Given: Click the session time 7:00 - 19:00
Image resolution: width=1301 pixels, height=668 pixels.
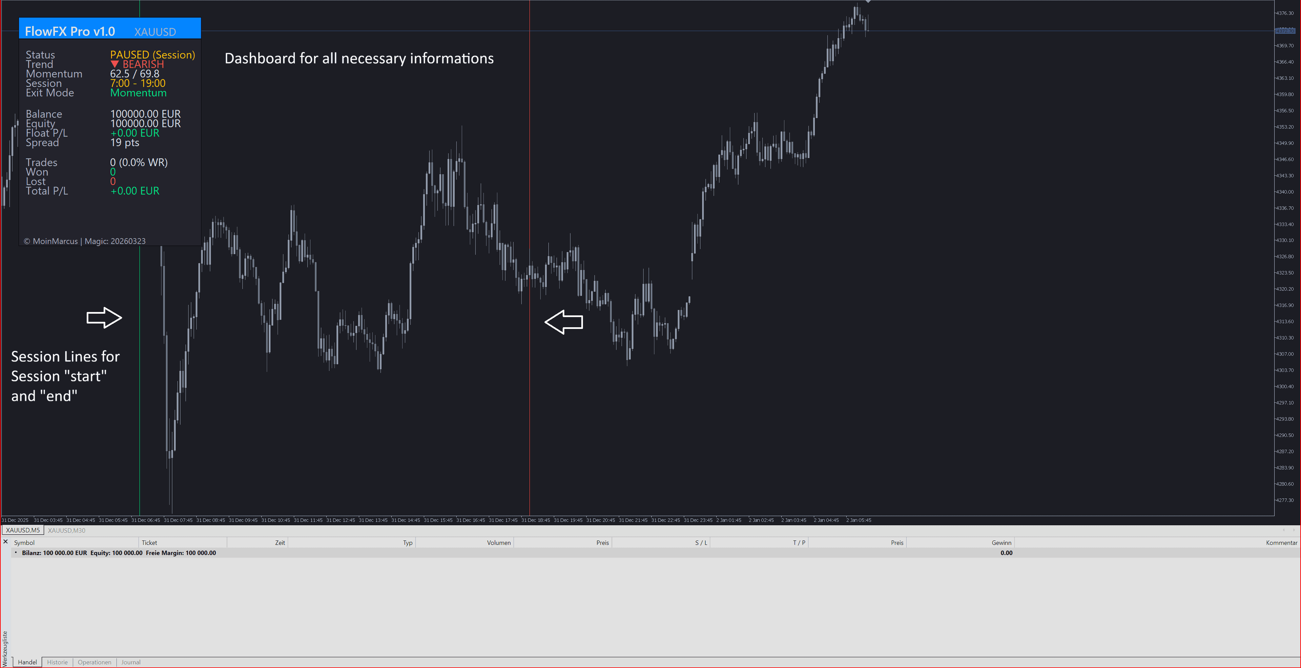Looking at the screenshot, I should click(138, 83).
